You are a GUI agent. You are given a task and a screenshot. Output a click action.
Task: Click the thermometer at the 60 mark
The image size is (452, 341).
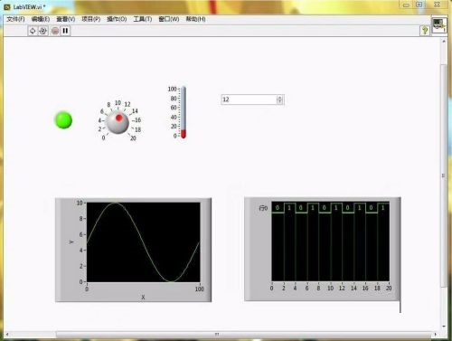184,108
